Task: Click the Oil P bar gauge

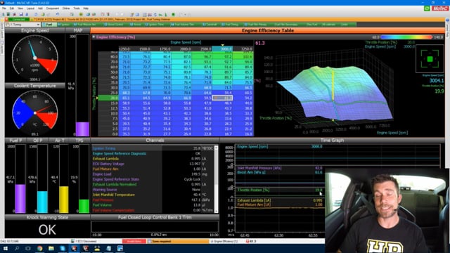Action: tap(42, 179)
